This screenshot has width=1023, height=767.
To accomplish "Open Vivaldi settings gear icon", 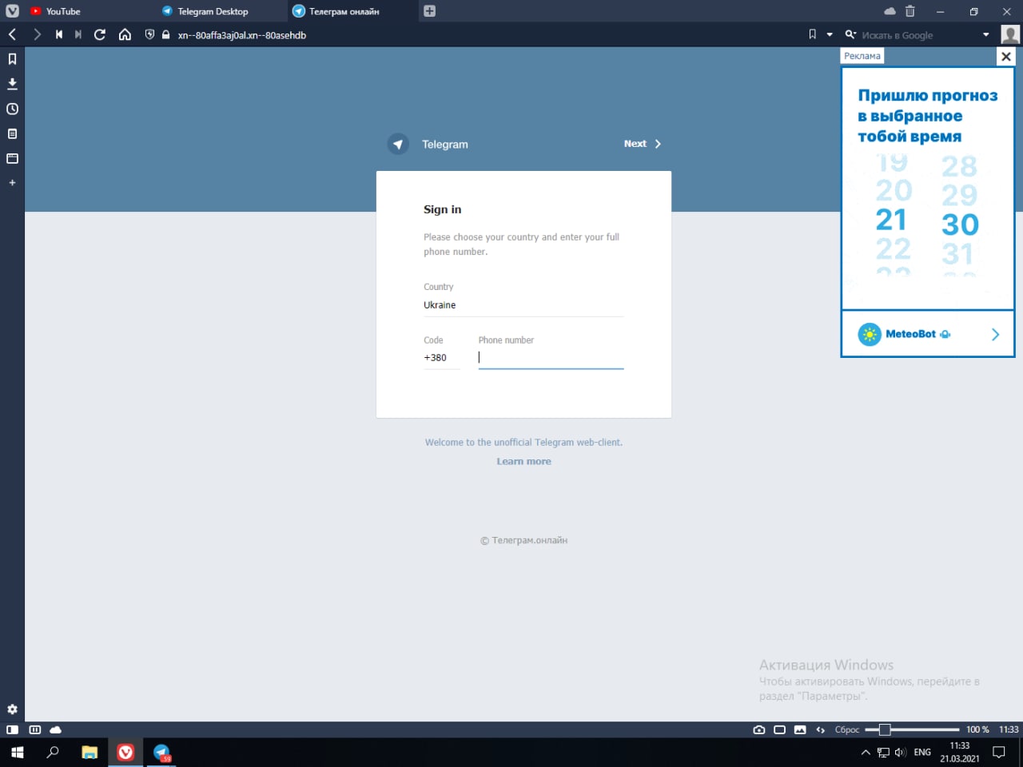I will [x=12, y=709].
